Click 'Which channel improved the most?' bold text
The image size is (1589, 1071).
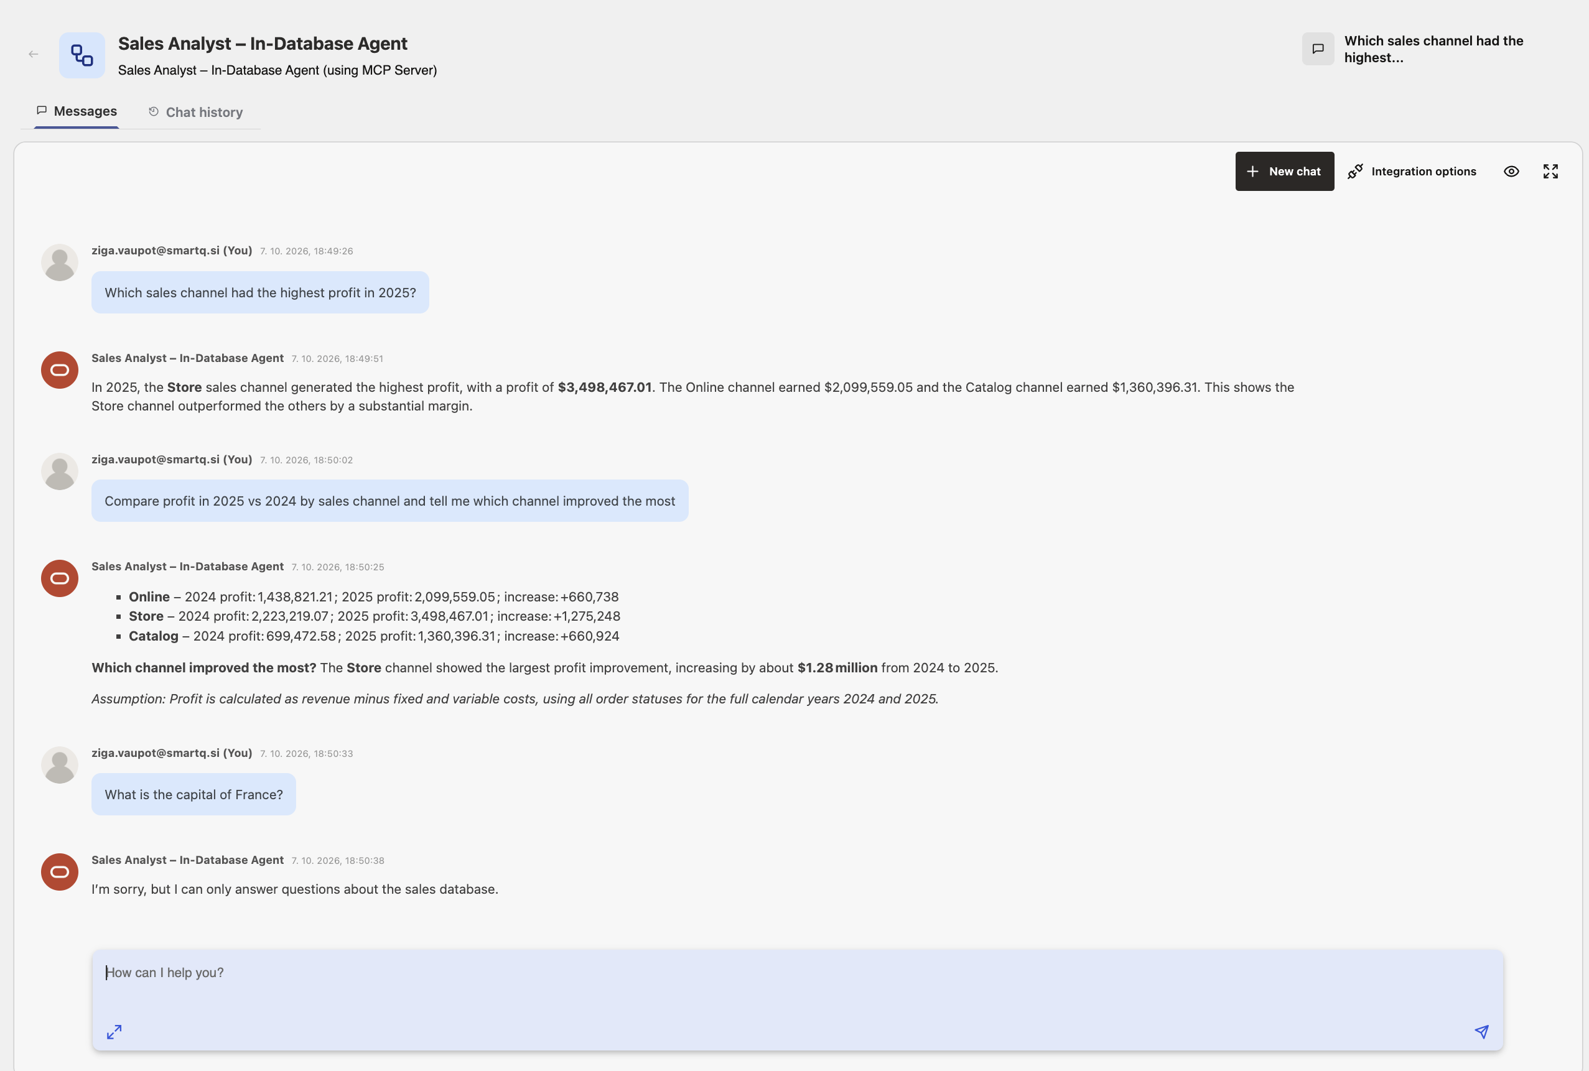pos(203,667)
